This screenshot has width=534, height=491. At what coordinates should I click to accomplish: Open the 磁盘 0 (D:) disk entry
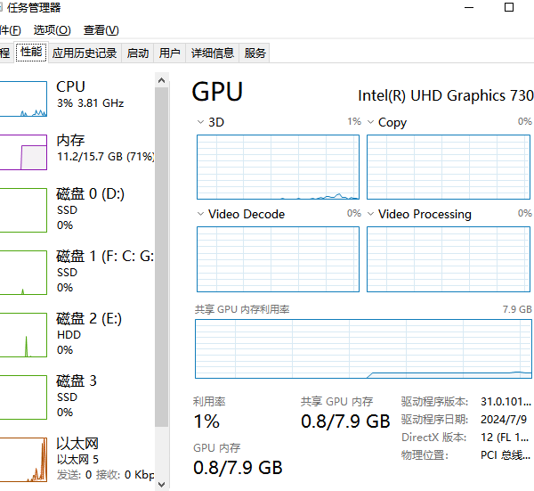[x=77, y=209]
